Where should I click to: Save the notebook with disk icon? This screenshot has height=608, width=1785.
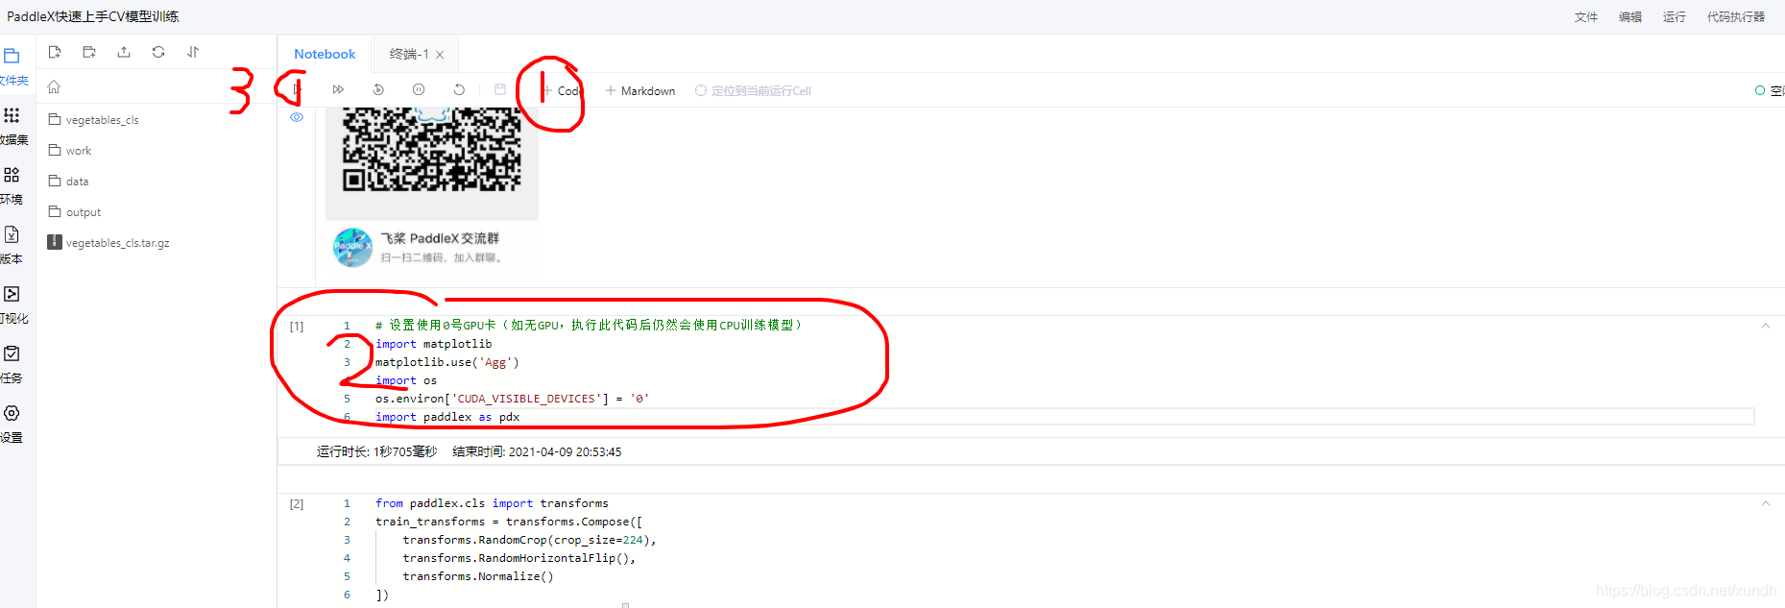click(x=500, y=89)
